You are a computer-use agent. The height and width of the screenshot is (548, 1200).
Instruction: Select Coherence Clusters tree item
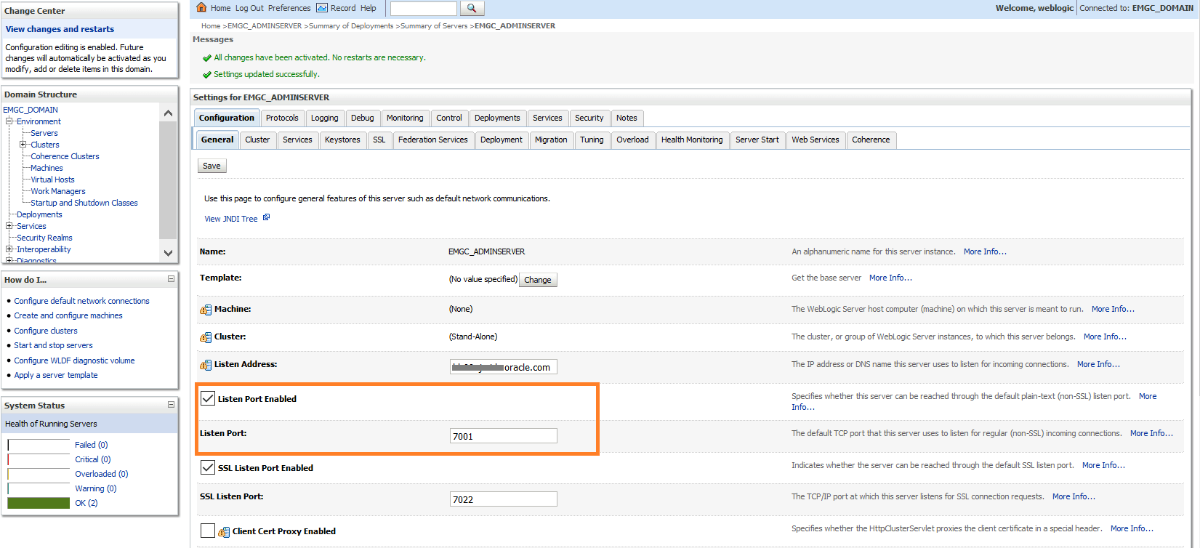click(x=65, y=156)
